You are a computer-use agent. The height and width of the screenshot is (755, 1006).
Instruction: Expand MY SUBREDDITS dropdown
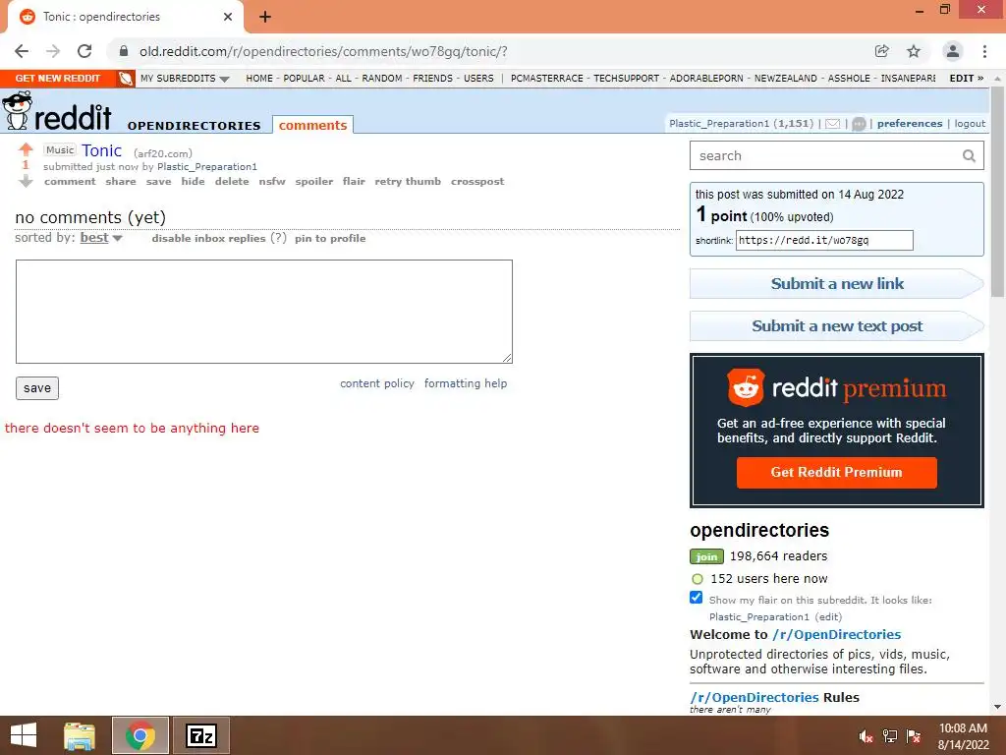tap(185, 79)
